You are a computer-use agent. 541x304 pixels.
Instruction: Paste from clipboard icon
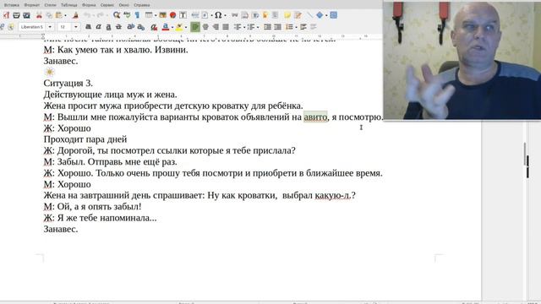pyautogui.click(x=58, y=15)
